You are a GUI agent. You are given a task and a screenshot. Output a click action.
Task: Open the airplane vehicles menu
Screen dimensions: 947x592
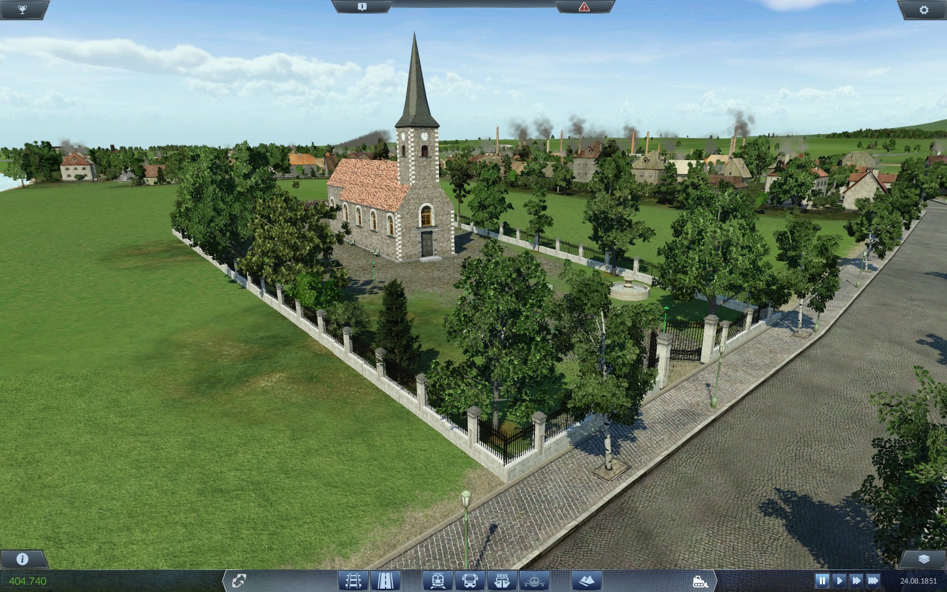click(534, 581)
